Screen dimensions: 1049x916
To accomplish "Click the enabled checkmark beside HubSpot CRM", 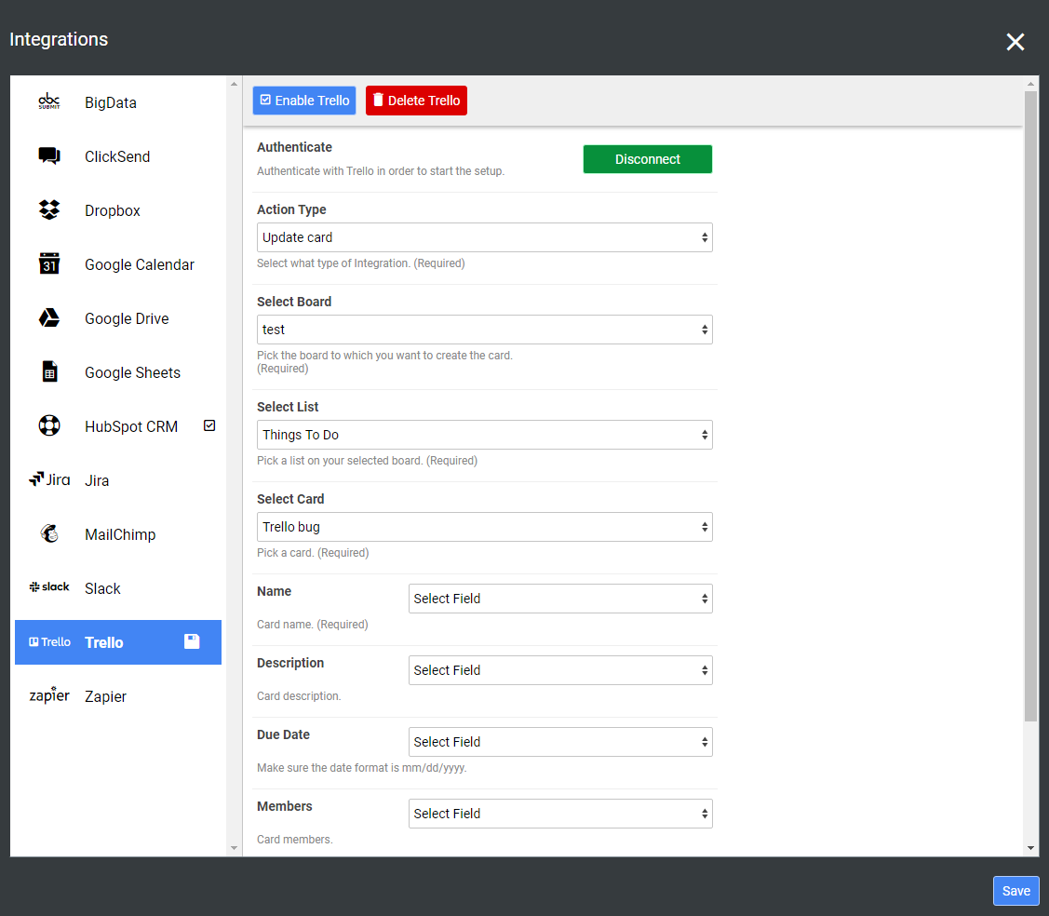I will point(209,425).
